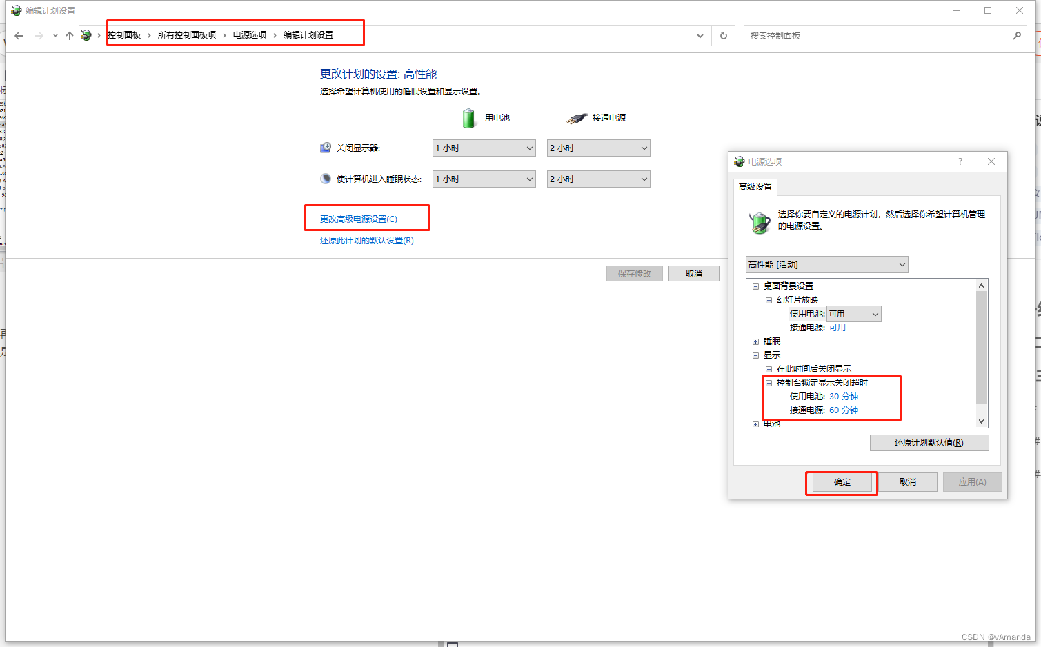Open 关闭显示器 plugged-in time dropdown
This screenshot has width=1041, height=647.
(x=599, y=148)
